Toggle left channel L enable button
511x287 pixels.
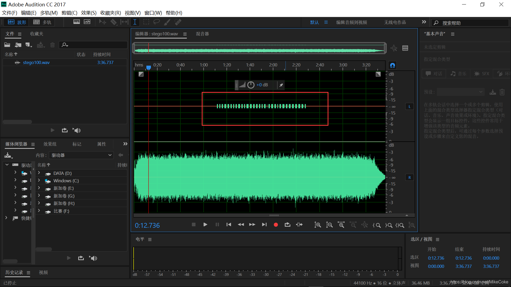409,107
